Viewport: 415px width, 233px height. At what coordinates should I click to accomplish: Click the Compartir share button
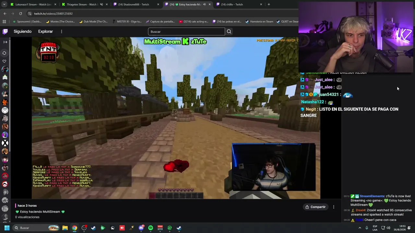point(315,207)
